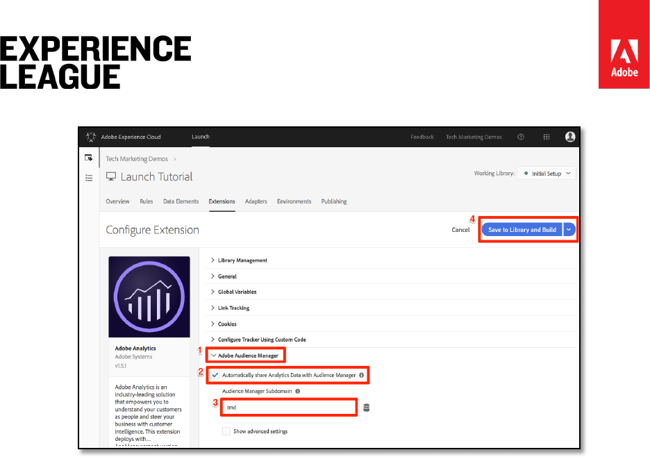Click Save to Library and Build
This screenshot has height=459, width=650.
coord(522,229)
